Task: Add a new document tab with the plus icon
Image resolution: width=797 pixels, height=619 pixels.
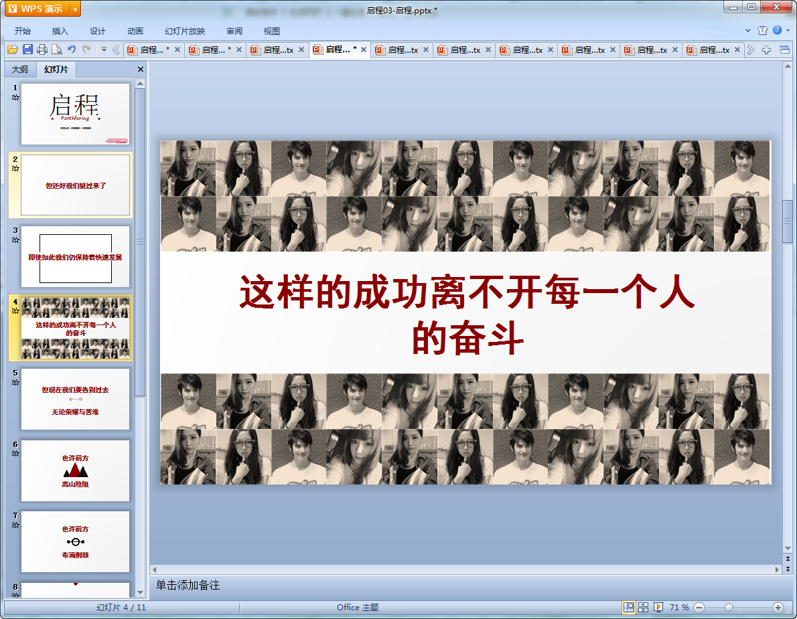Action: 766,50
